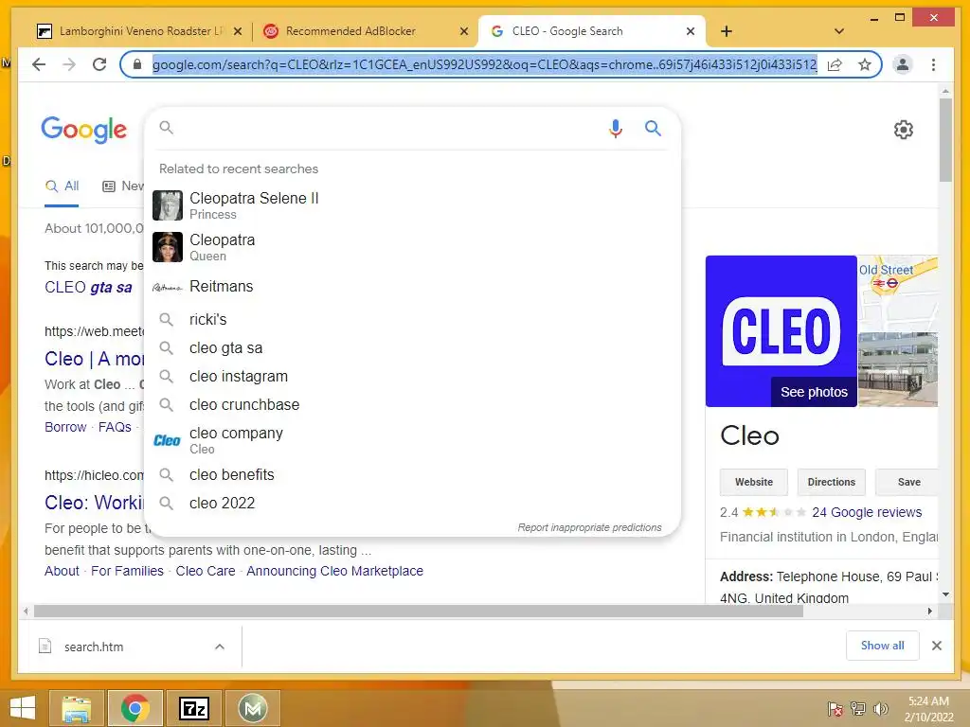Click See photos on knowledge panel
Screen dimensions: 970x727
pos(814,392)
